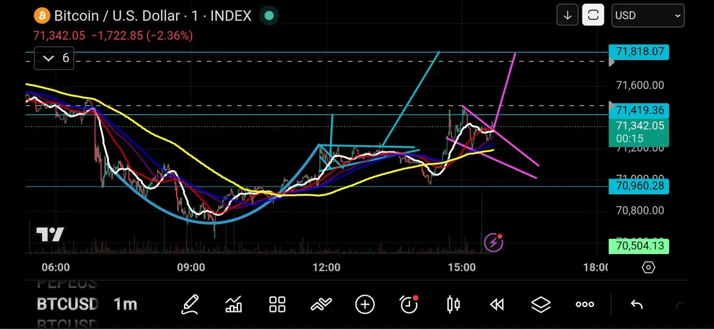This screenshot has height=329, width=714.
Task: Select the 70,960.28 price label
Action: pos(640,186)
